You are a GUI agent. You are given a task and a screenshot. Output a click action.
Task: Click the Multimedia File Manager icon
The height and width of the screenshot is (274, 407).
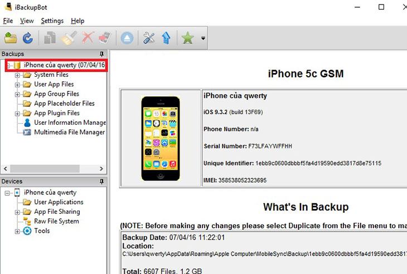coord(27,132)
